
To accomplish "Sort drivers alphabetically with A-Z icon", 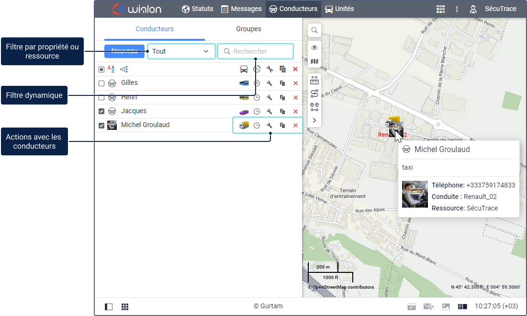I will 111,69.
